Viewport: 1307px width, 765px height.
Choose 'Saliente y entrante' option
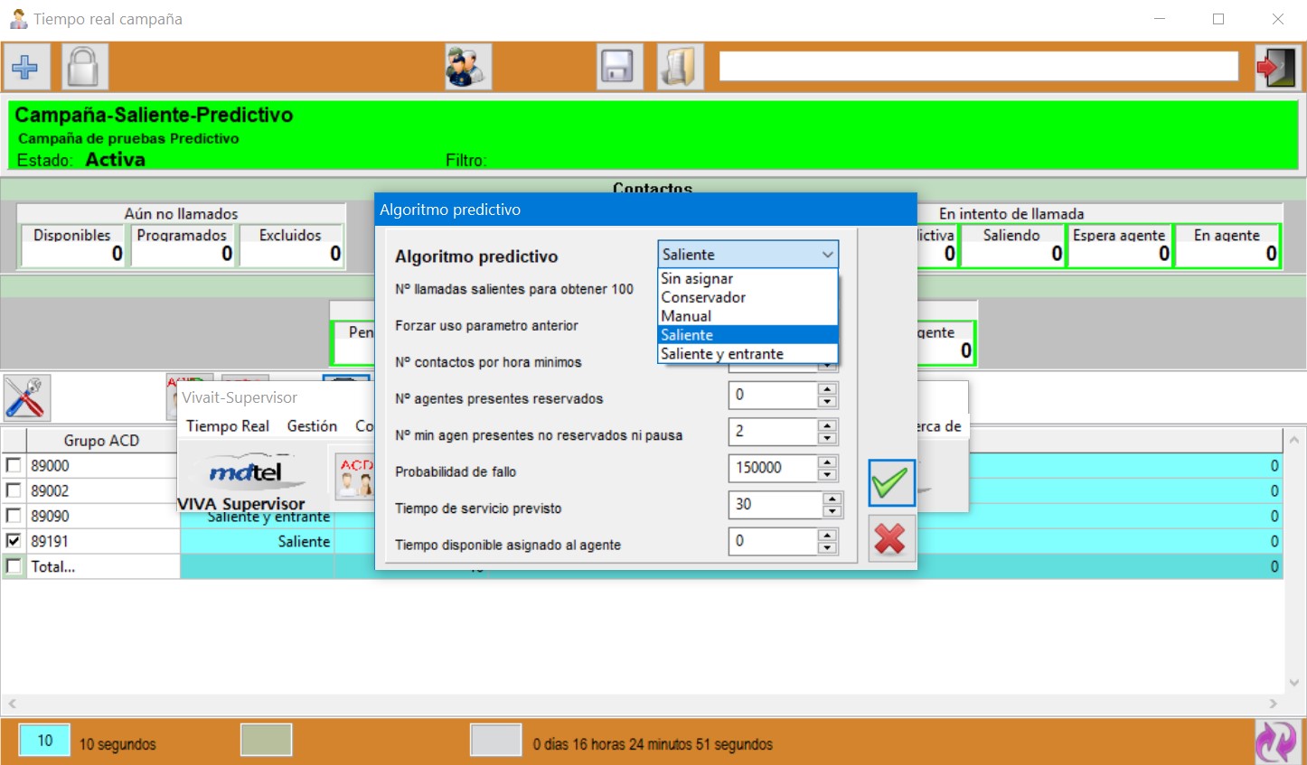[748, 354]
